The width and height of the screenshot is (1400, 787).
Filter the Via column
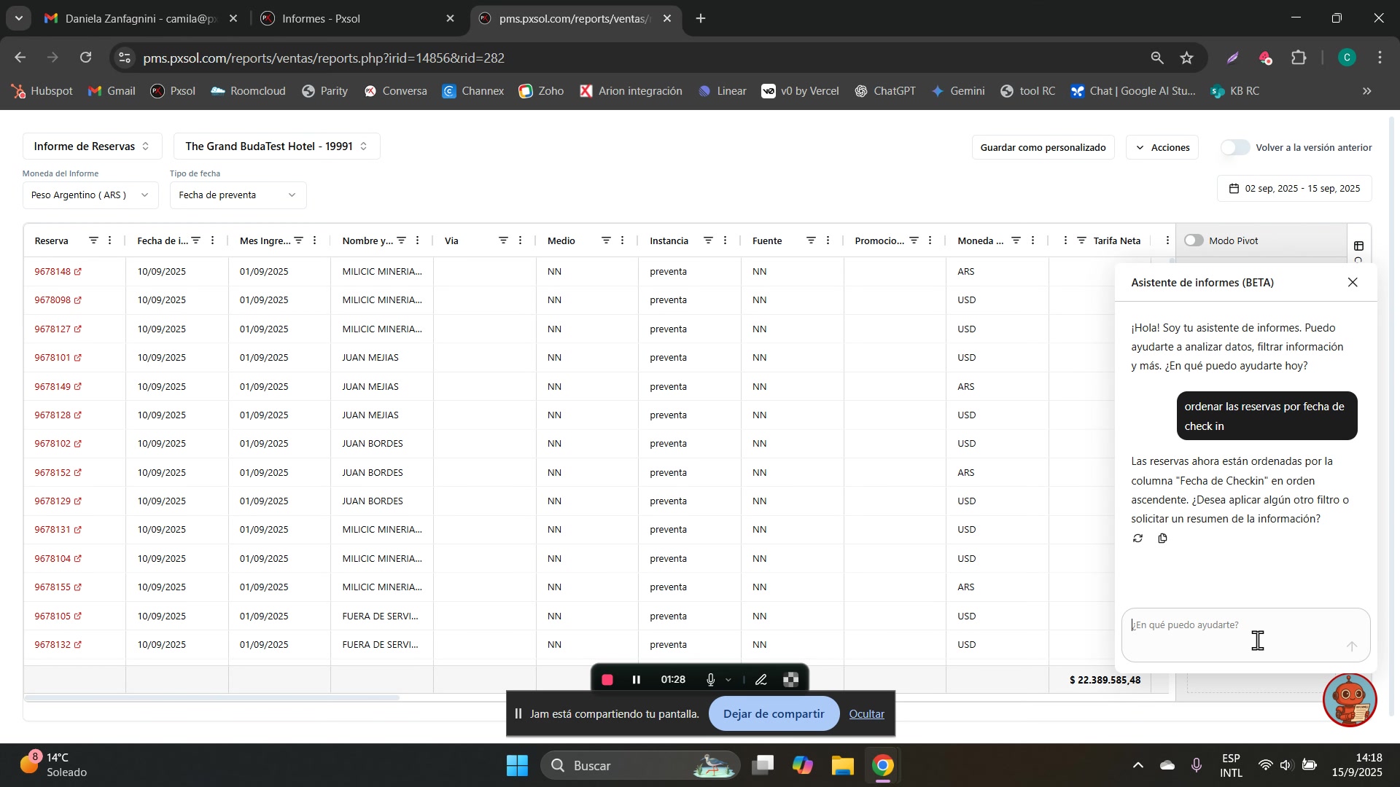(x=503, y=240)
